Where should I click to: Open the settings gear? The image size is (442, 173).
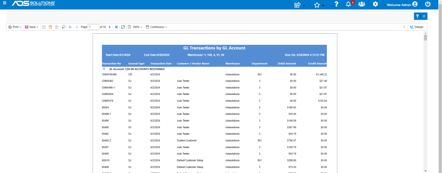[375, 4]
